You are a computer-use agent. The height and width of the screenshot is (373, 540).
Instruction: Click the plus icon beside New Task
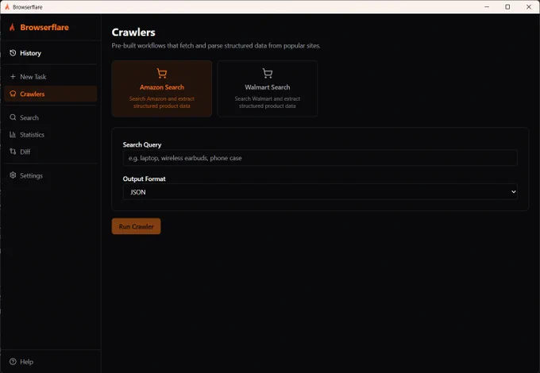[x=13, y=76]
